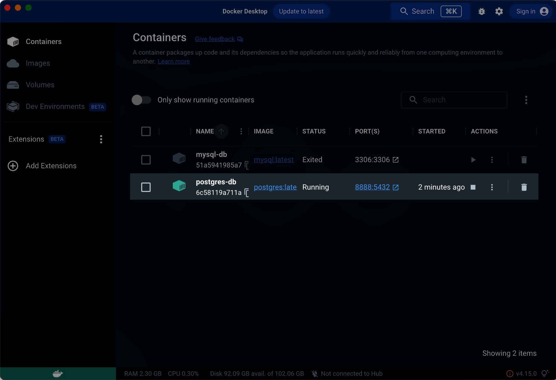This screenshot has width=556, height=380.
Task: Open Docker settings gear icon
Action: coord(499,11)
